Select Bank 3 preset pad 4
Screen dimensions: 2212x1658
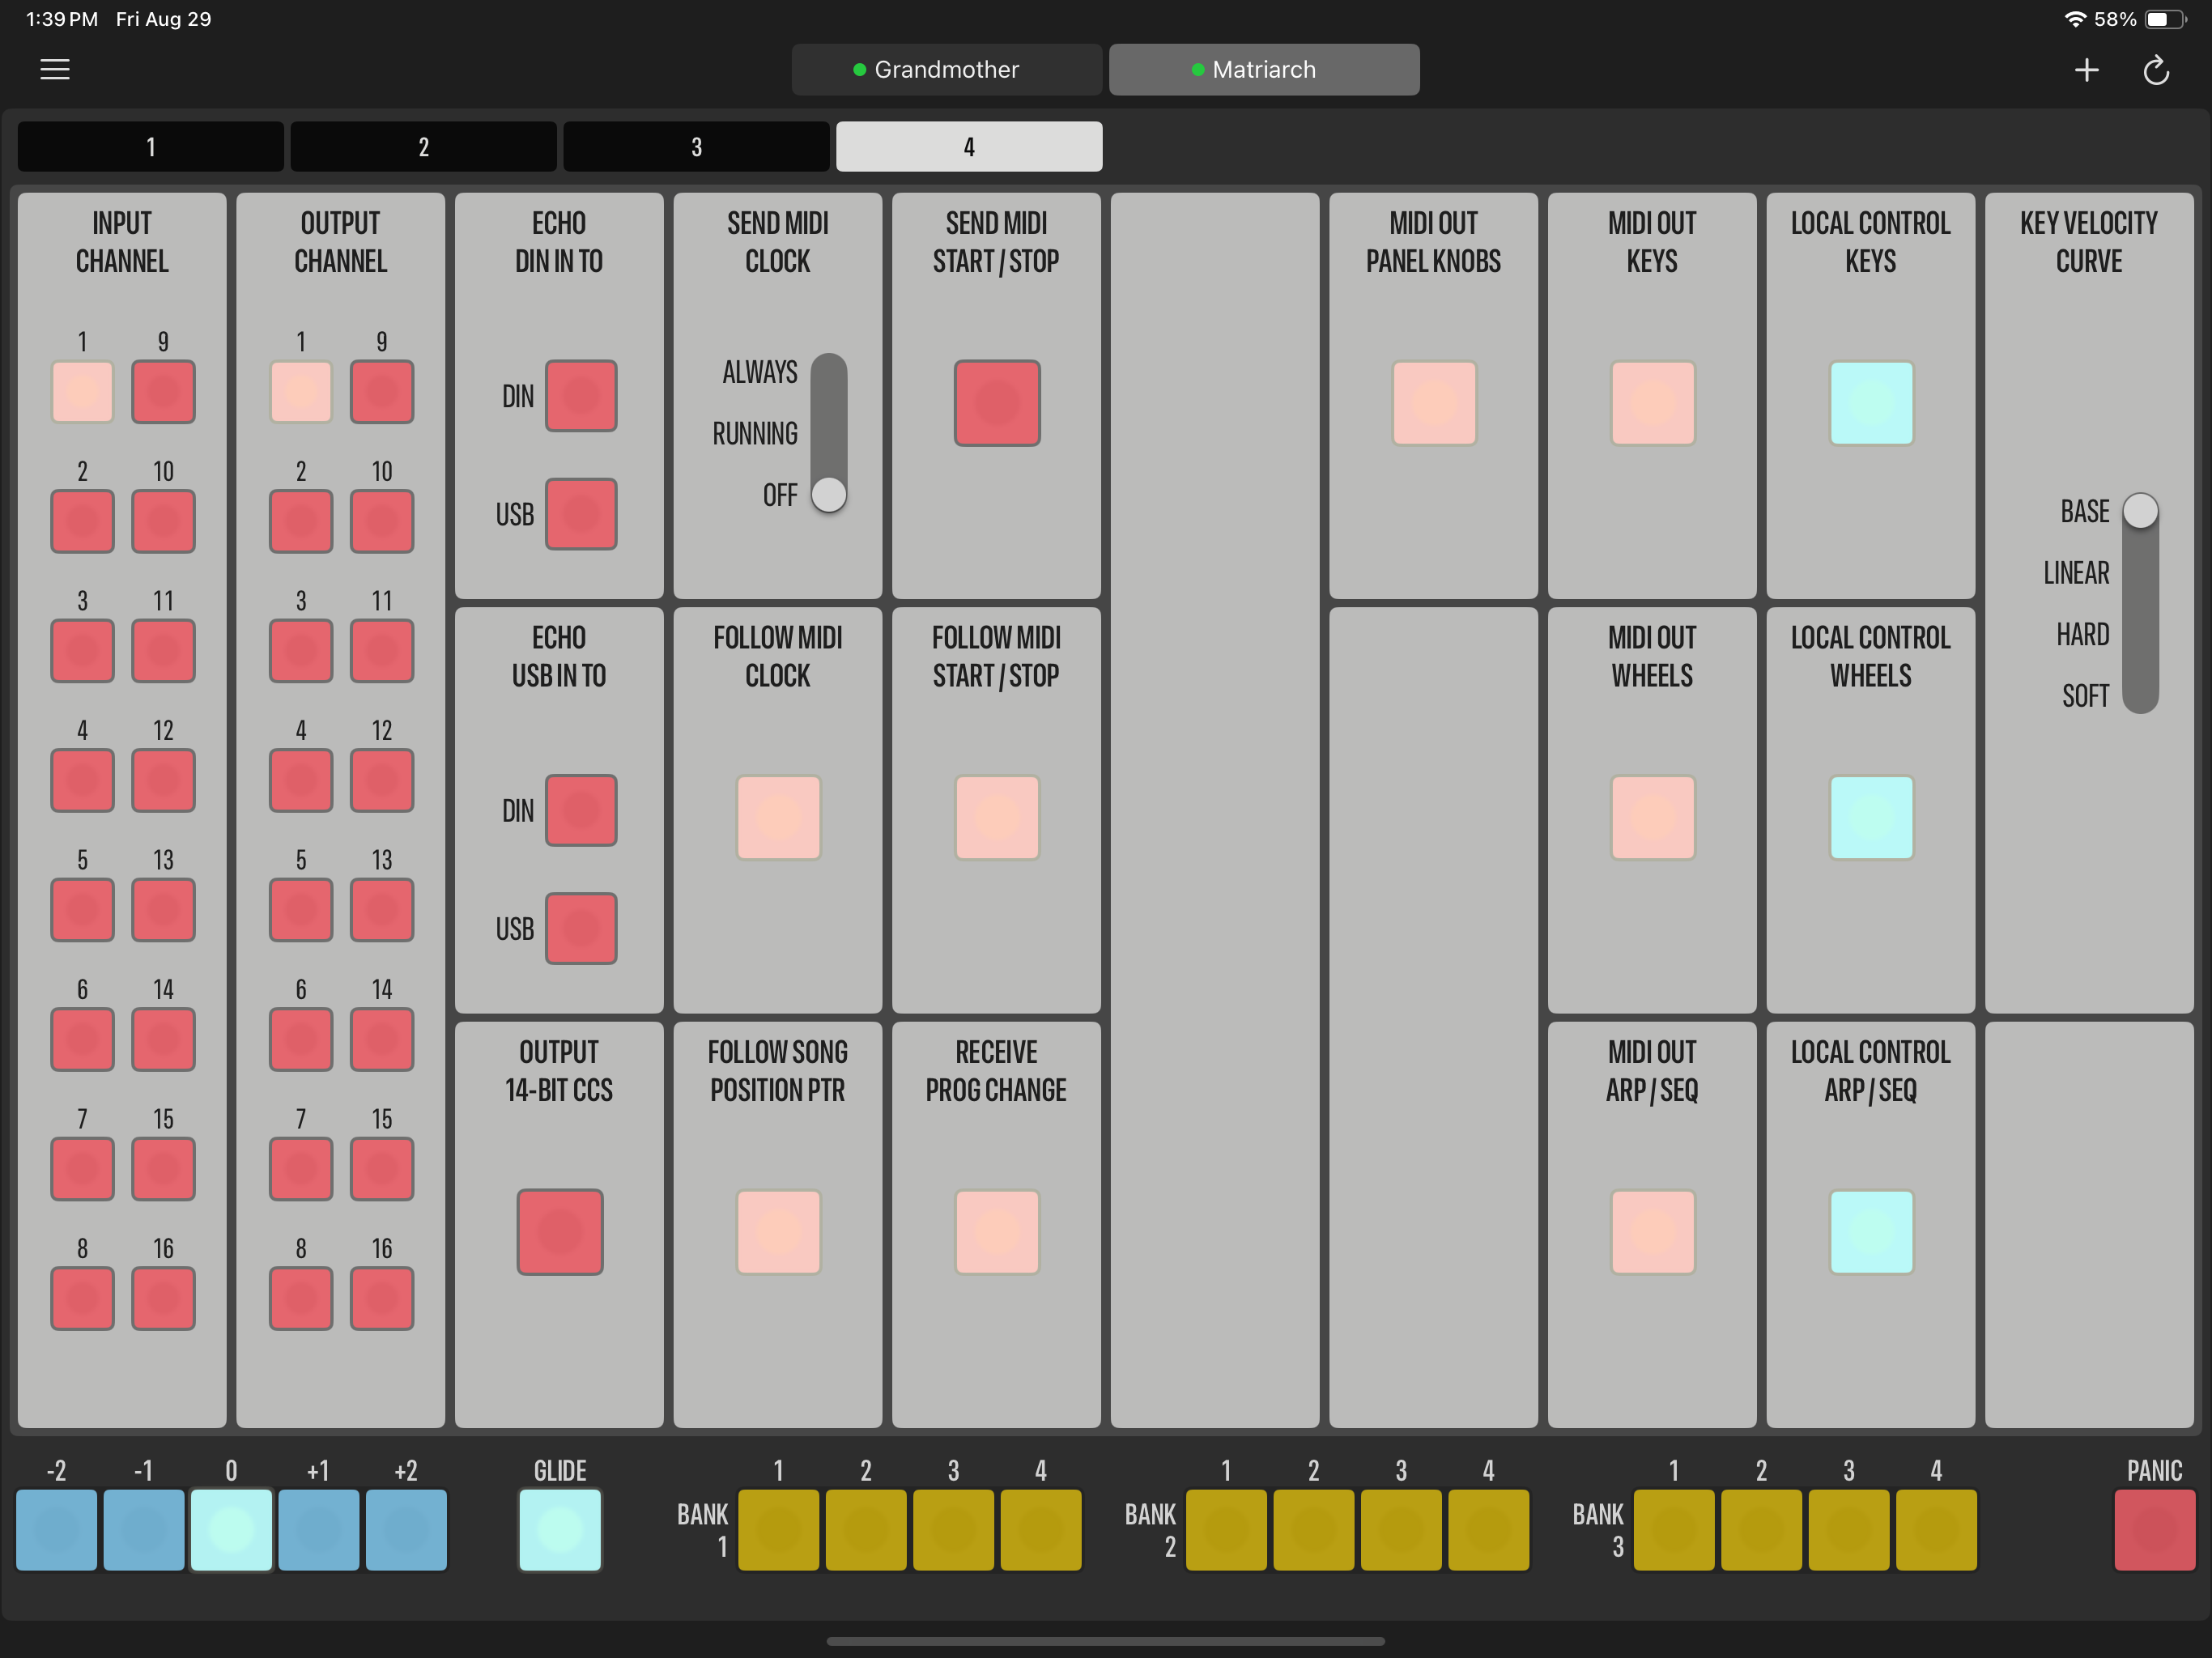tap(1936, 1529)
